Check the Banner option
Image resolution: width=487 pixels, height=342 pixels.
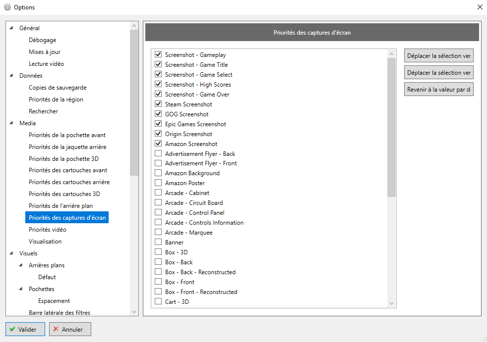click(x=158, y=242)
